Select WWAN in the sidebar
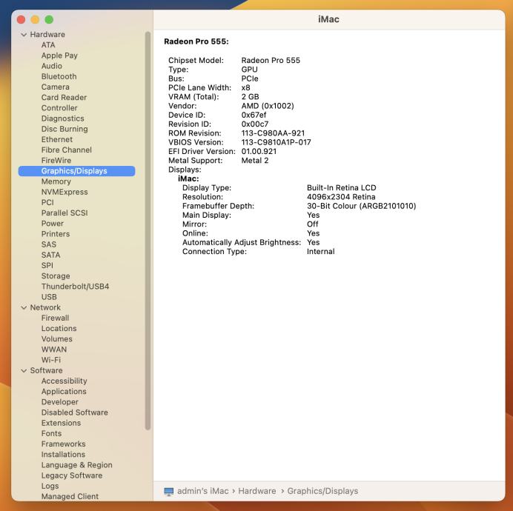The height and width of the screenshot is (511, 513). [54, 349]
